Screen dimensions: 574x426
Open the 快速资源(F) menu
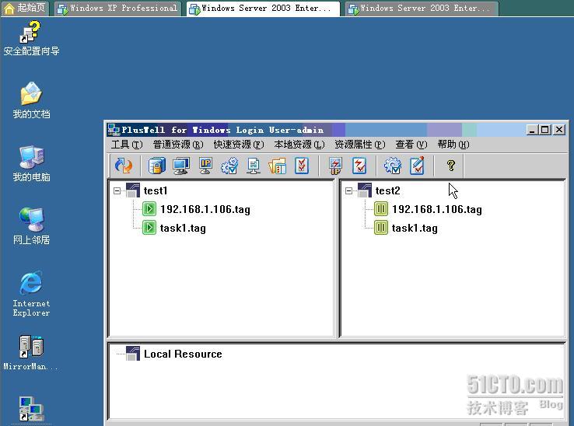239,145
